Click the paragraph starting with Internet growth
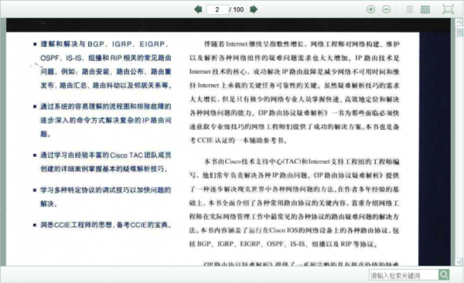The height and width of the screenshot is (283, 464). coord(295,92)
